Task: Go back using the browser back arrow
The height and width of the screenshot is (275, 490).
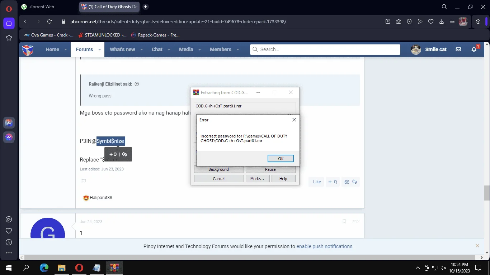Action: point(25,21)
